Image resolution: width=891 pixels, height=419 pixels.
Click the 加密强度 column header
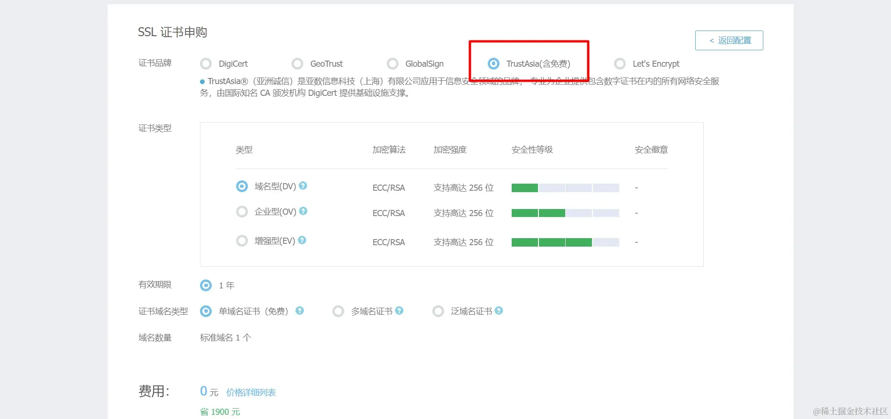click(450, 150)
